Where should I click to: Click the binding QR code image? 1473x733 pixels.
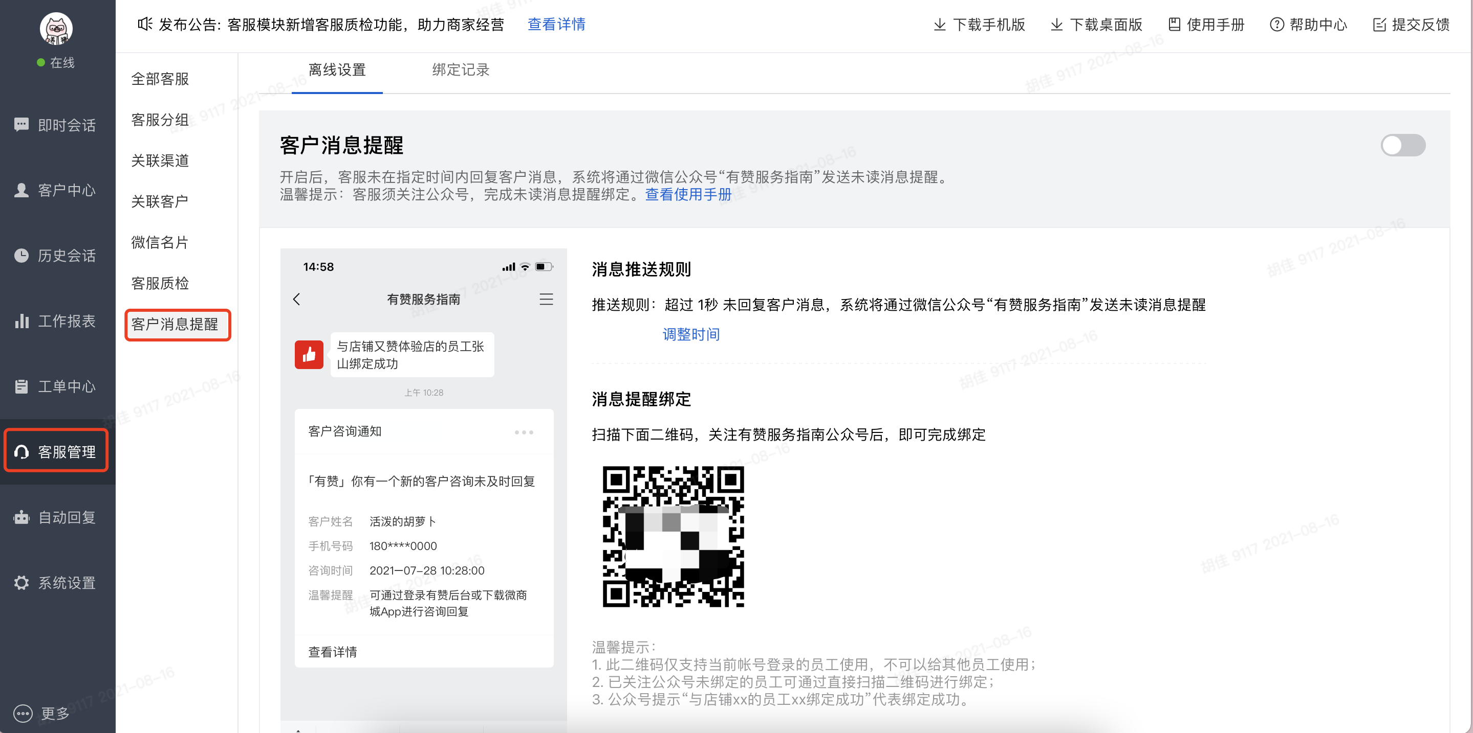673,536
